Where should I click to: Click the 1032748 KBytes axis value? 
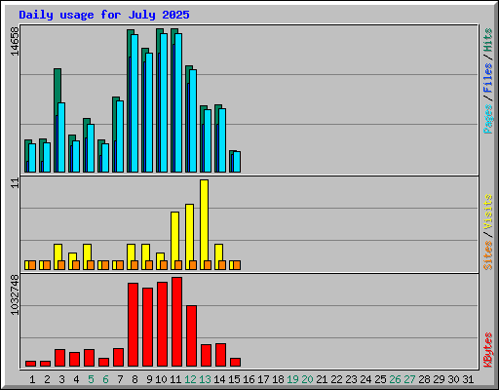tap(15, 295)
